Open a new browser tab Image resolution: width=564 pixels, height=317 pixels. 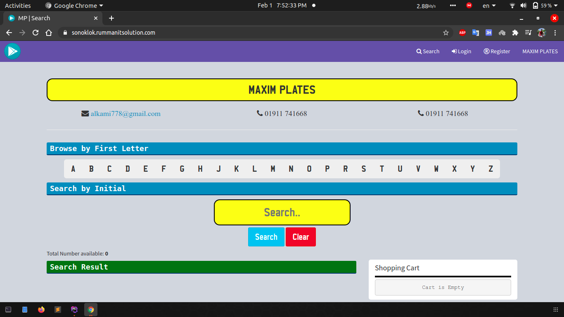pos(111,18)
